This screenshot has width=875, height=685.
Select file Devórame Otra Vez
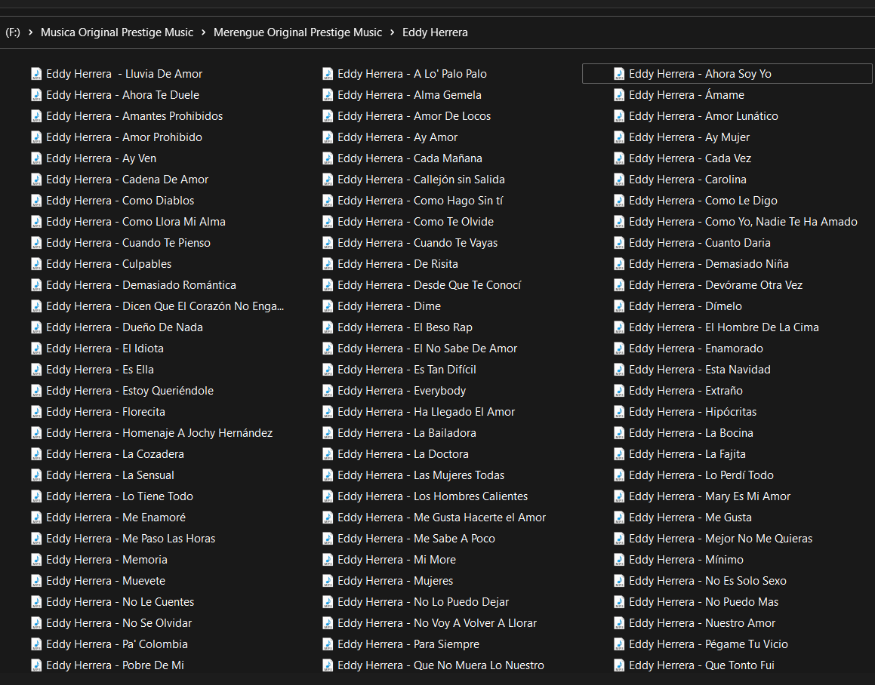coord(709,285)
